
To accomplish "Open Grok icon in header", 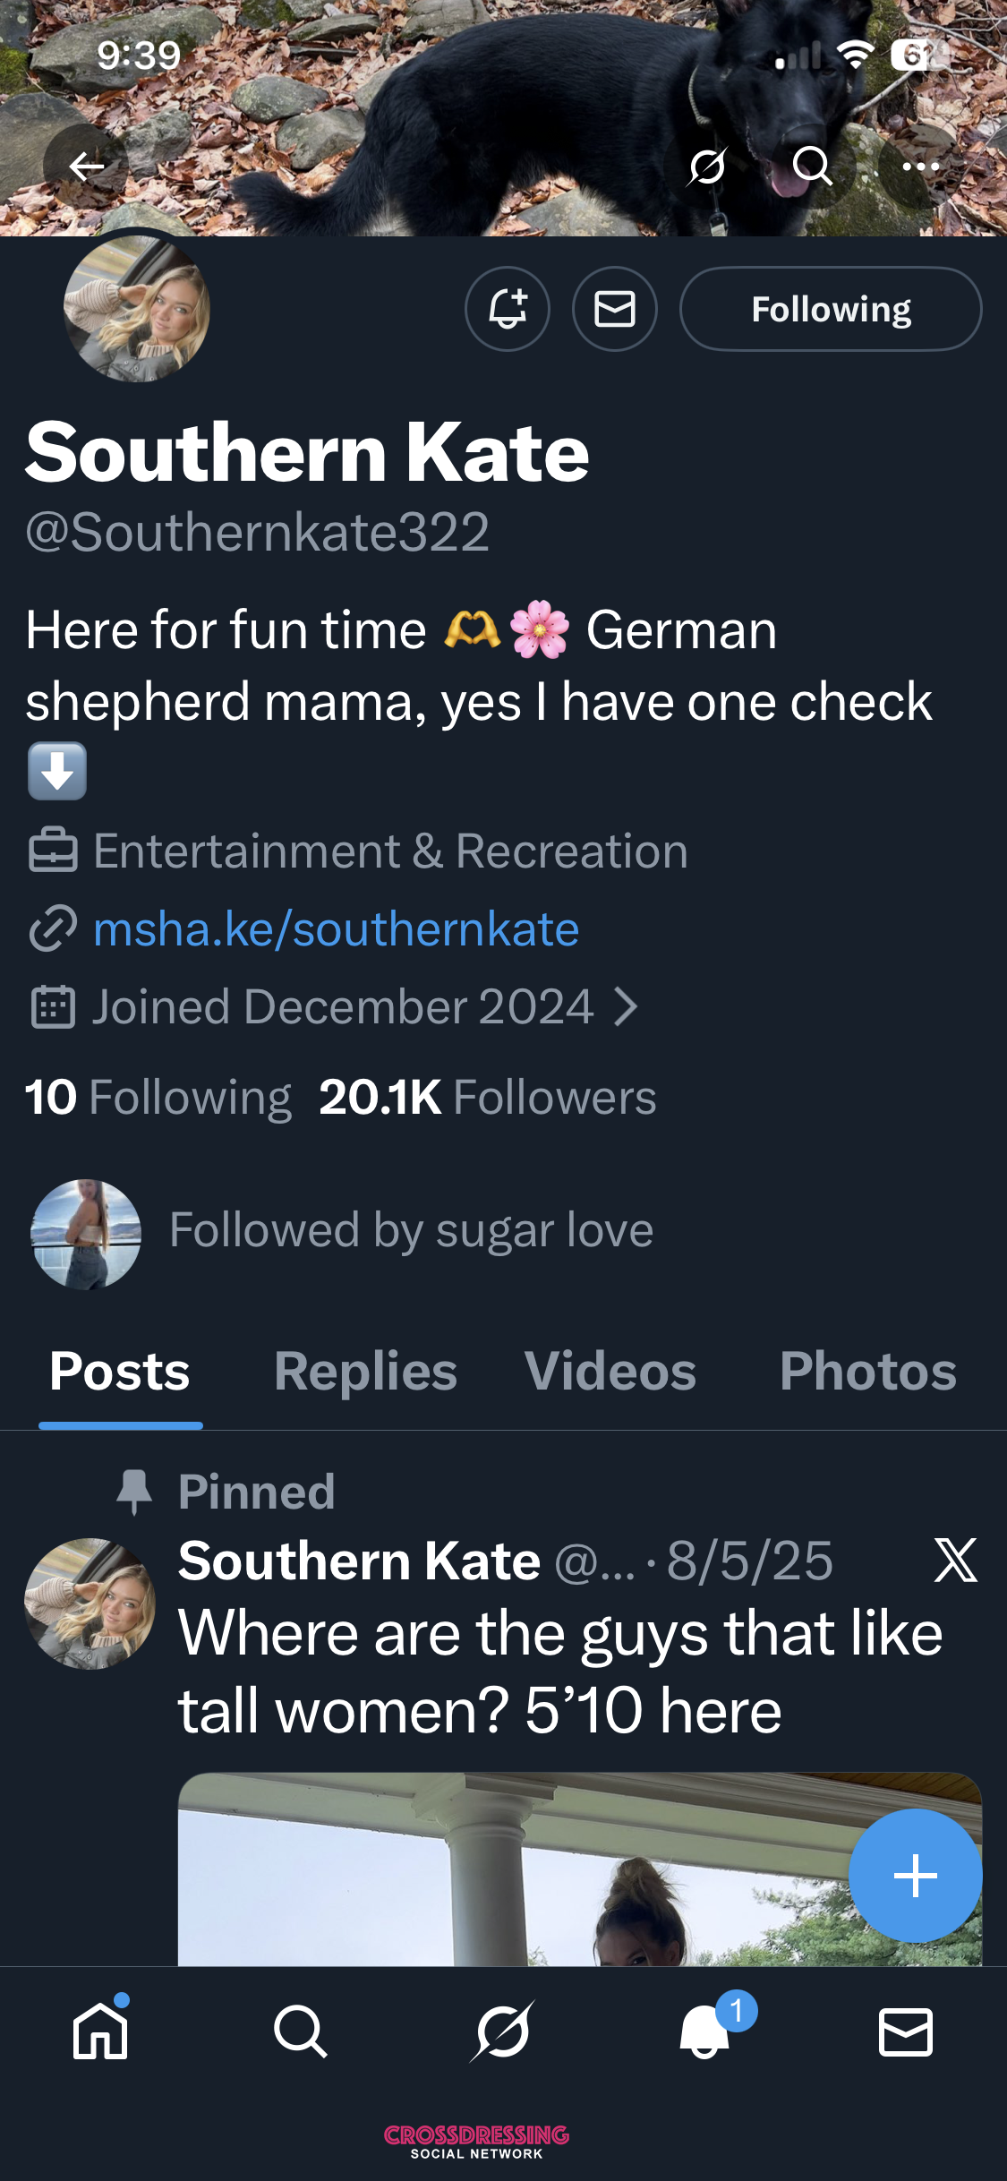I will [x=707, y=167].
